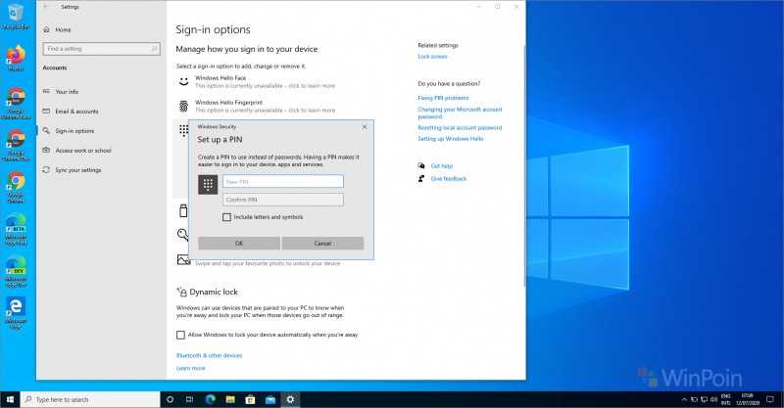Viewport: 784px width, 408px height.
Task: Select the Settings gear on the taskbar
Action: click(x=290, y=399)
